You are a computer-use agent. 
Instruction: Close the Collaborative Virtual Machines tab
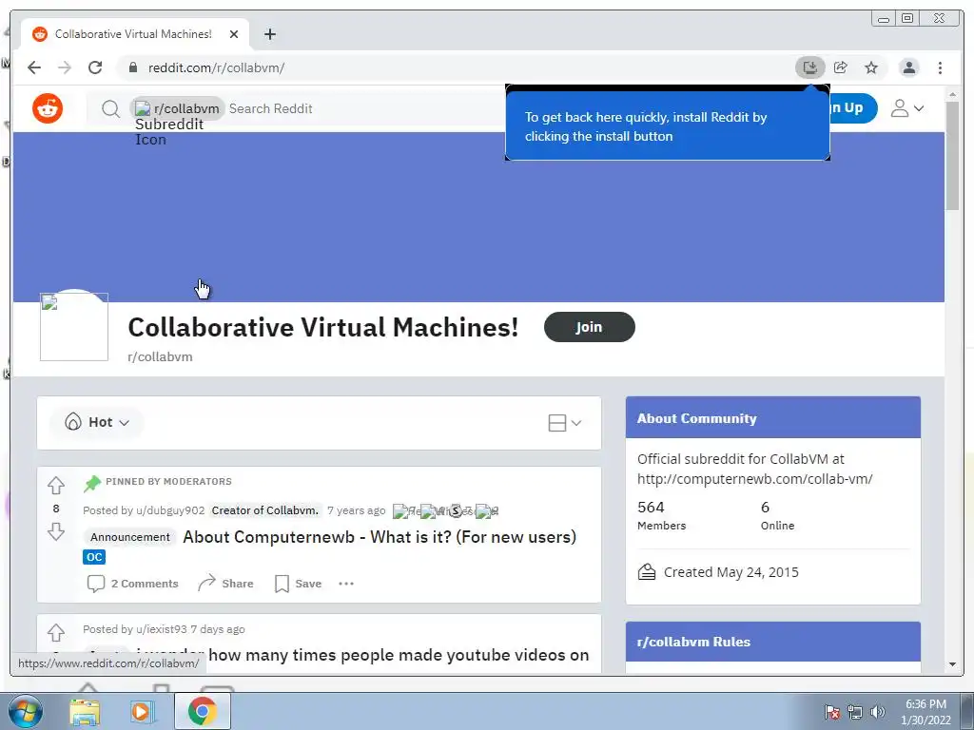click(234, 34)
